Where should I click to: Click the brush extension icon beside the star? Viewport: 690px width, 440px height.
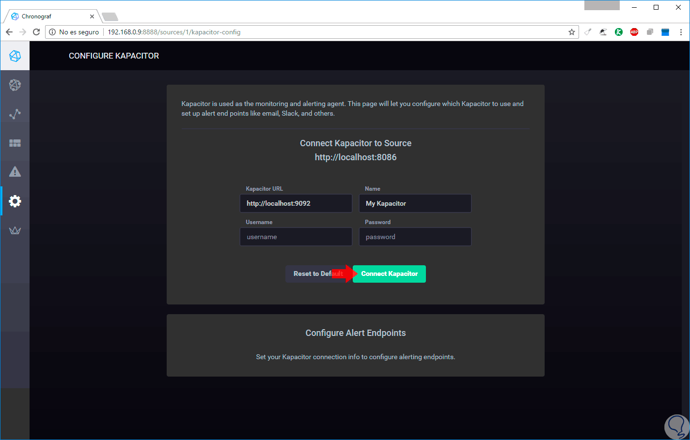click(x=588, y=32)
